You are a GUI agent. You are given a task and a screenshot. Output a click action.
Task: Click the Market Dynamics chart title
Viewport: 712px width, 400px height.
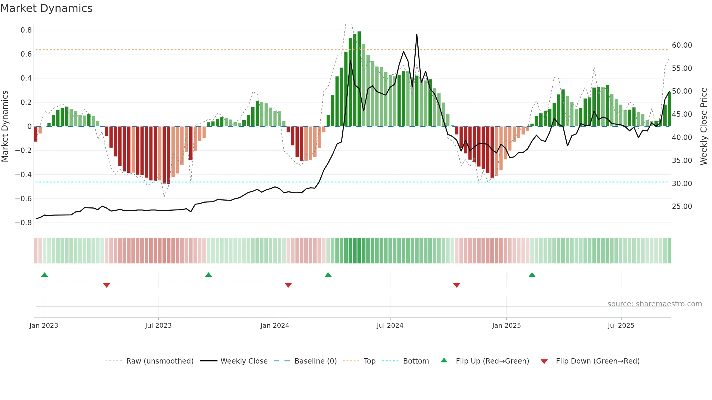(x=46, y=8)
